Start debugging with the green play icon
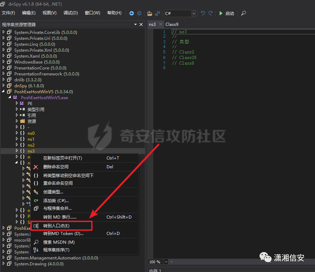This screenshot has width=315, height=272. (221, 13)
